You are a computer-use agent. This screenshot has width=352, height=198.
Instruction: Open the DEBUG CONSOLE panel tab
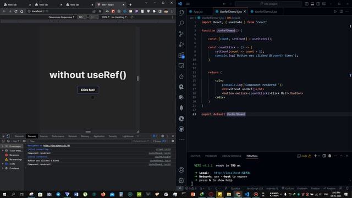(x=232, y=156)
